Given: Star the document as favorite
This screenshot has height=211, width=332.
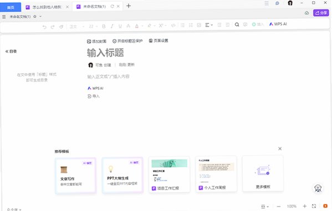Looking at the screenshot, I should 35,16.
